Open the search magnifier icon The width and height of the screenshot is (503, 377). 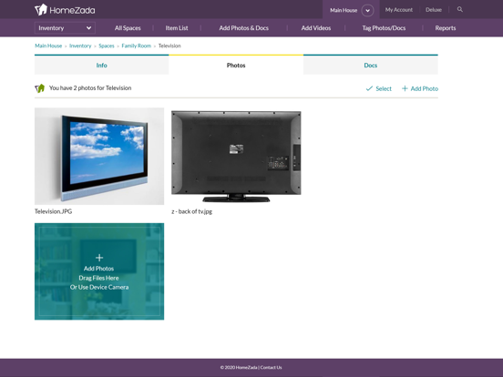click(x=459, y=10)
